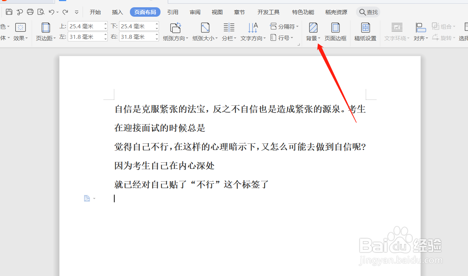Open the 分隔符 breaks dropdown
Image resolution: width=468 pixels, height=276 pixels.
point(284,26)
